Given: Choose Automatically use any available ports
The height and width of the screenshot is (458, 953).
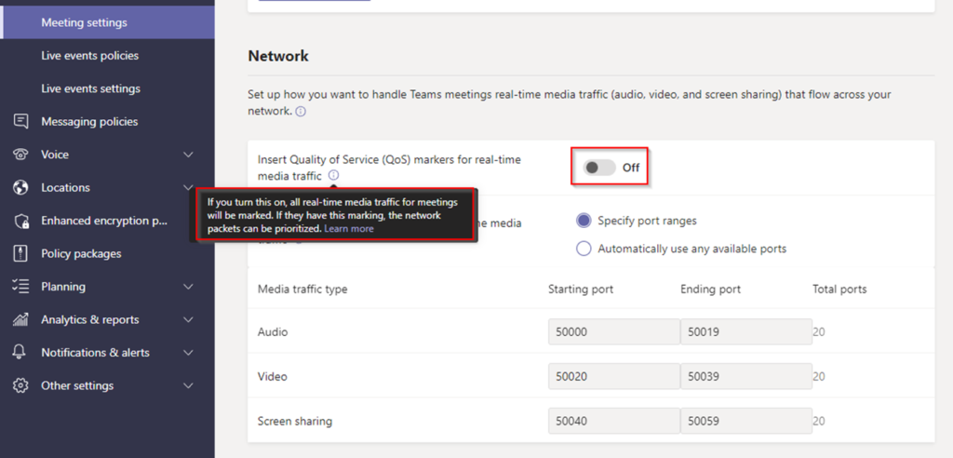Looking at the screenshot, I should pos(584,249).
